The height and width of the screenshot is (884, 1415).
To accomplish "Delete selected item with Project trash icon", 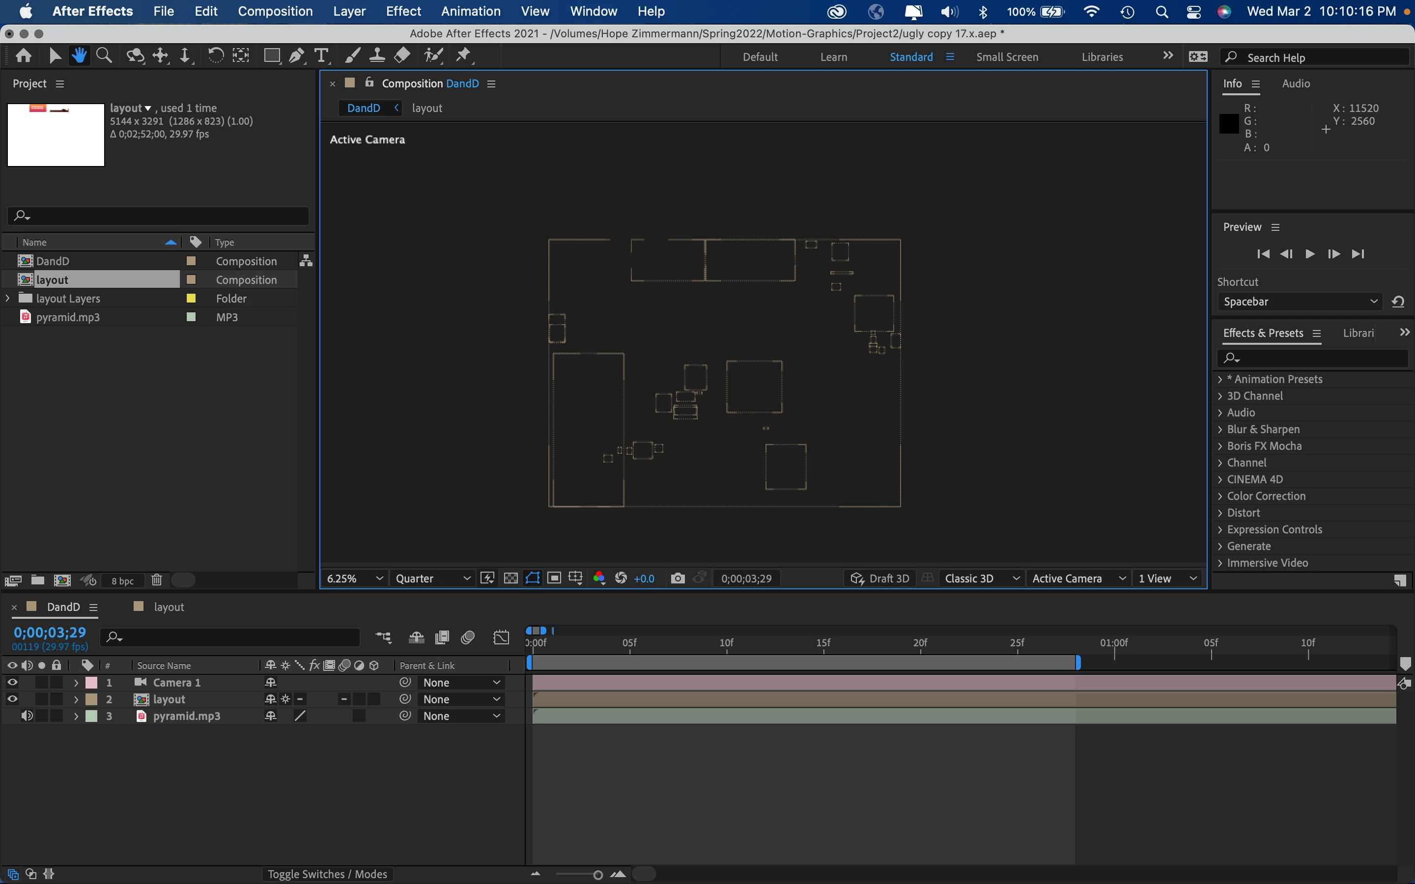I will pos(156,580).
